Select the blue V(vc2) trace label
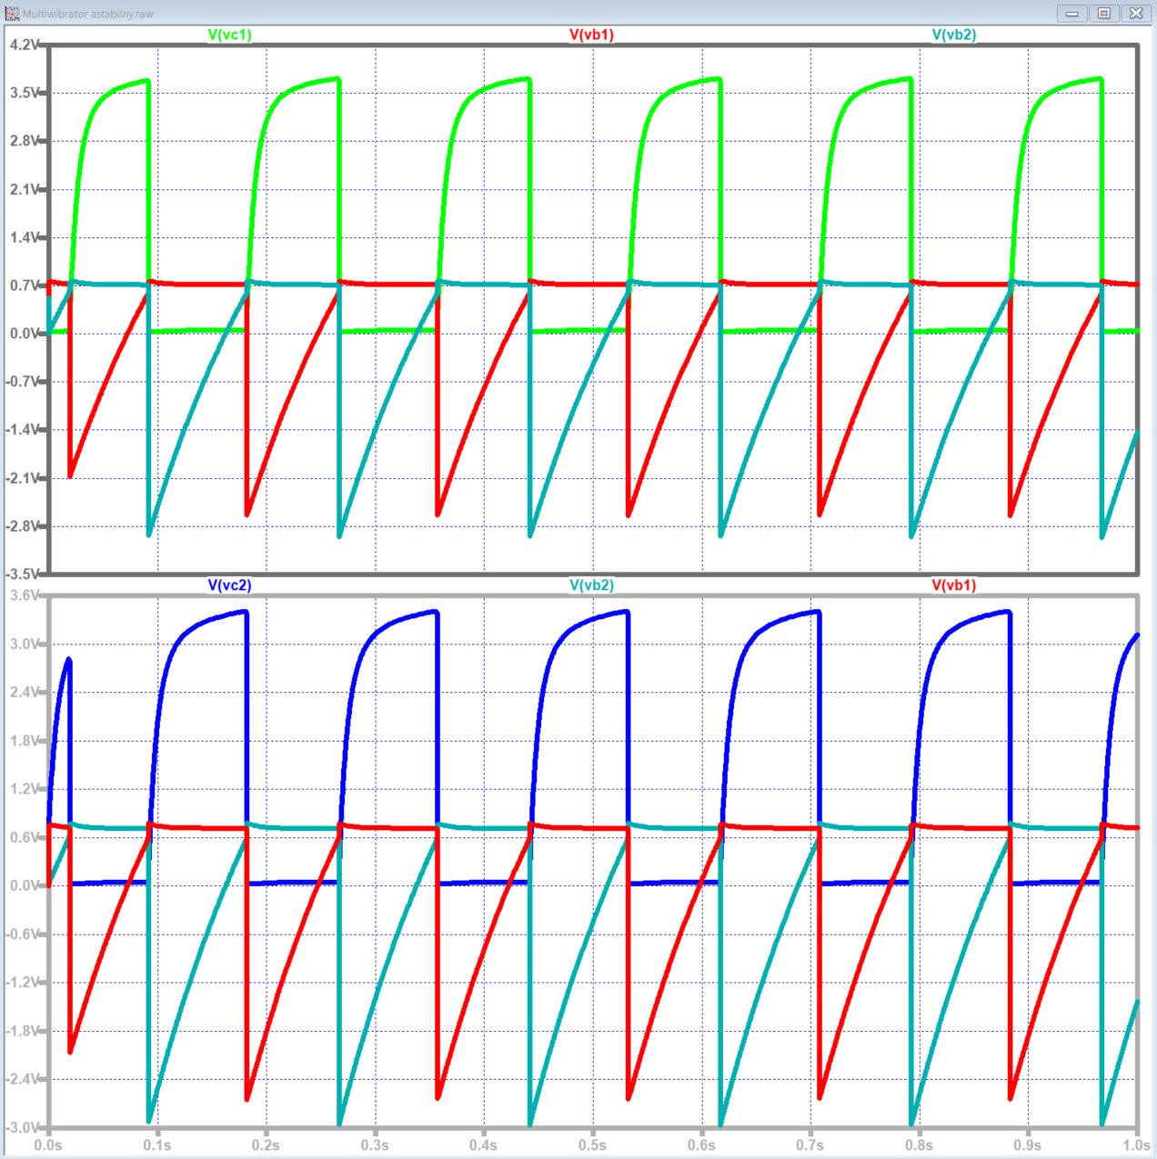1157x1159 pixels. pyautogui.click(x=230, y=585)
